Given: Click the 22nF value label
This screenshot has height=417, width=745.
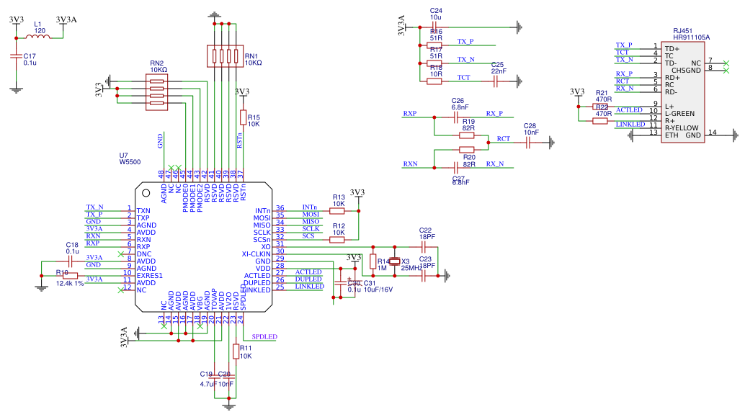Looking at the screenshot, I should (499, 71).
